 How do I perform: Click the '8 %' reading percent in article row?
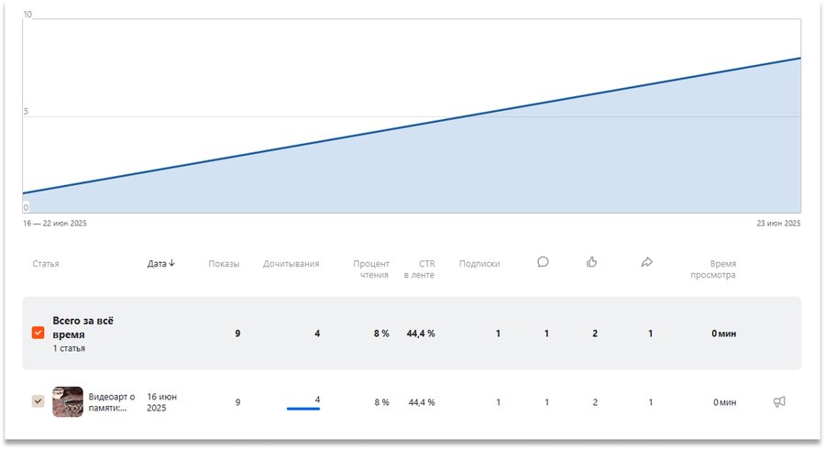[x=382, y=402]
